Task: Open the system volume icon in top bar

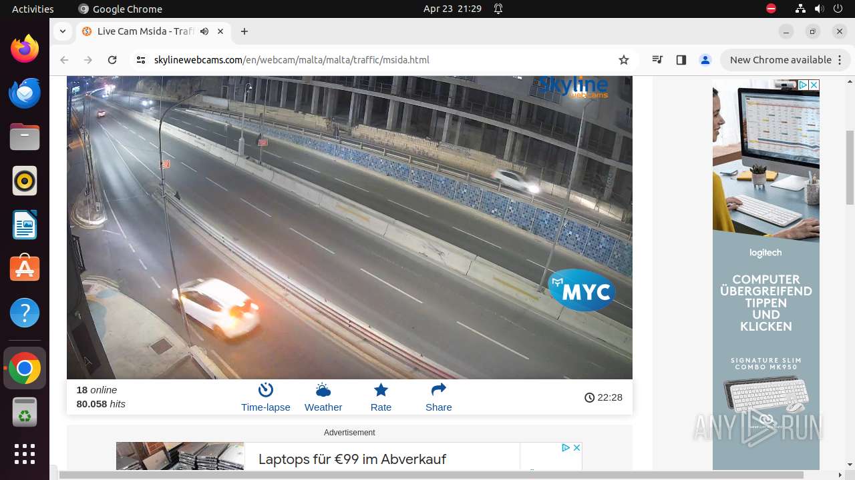Action: coord(819,9)
